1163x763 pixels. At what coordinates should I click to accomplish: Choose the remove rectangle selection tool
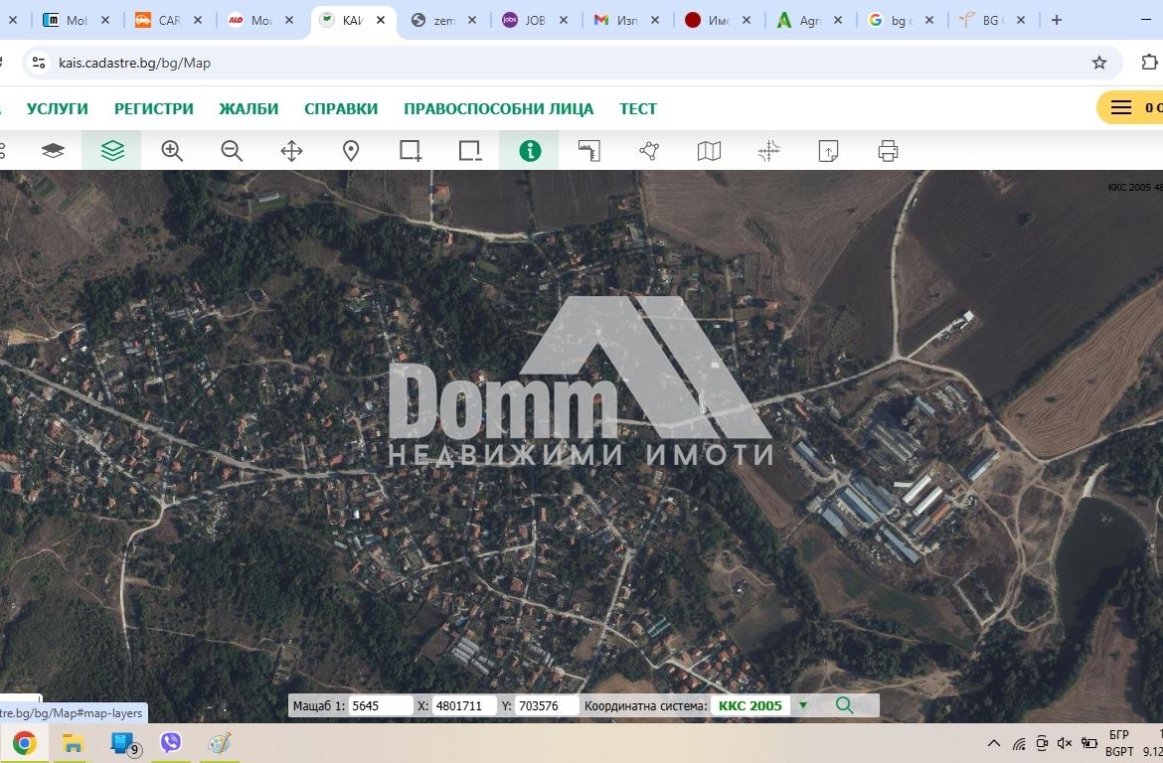coord(470,151)
